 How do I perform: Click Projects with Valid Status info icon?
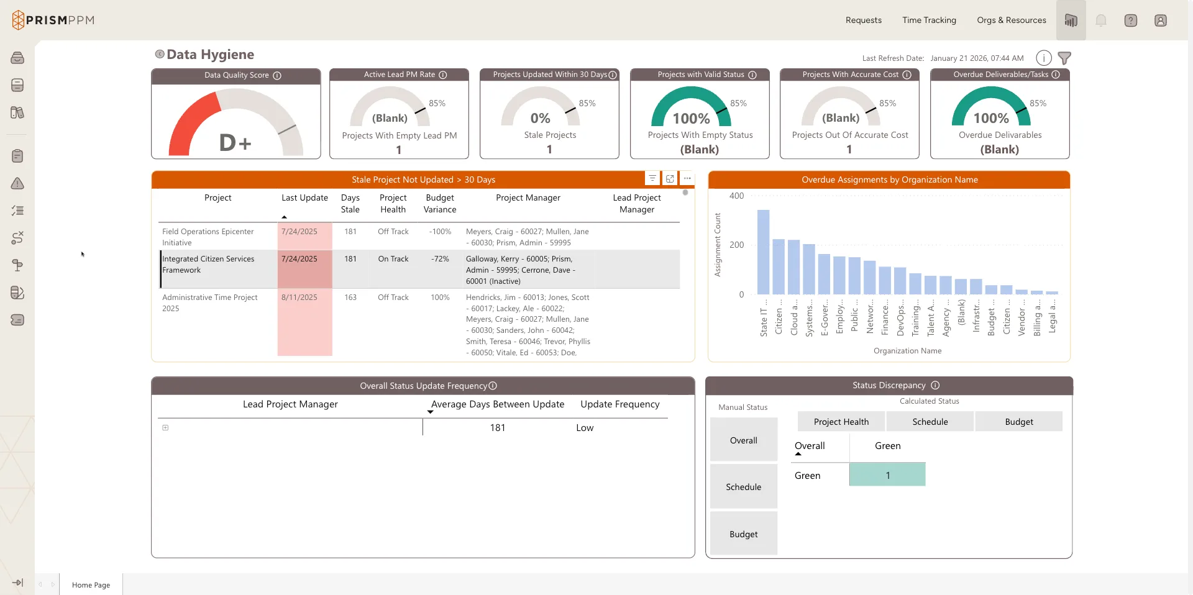(x=752, y=75)
